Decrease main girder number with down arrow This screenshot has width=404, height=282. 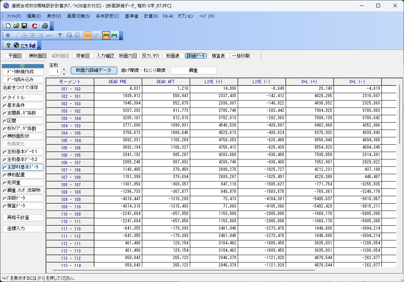(64, 74)
